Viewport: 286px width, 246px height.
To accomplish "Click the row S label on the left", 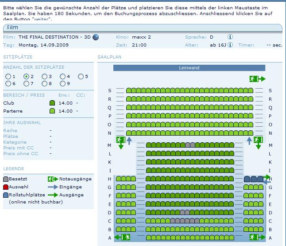I will (x=110, y=90).
